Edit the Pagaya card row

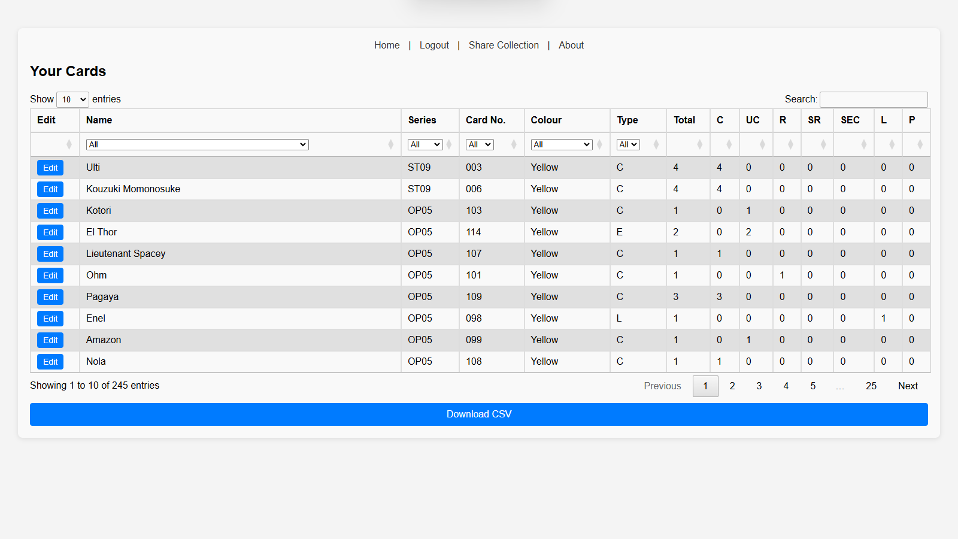coord(50,297)
